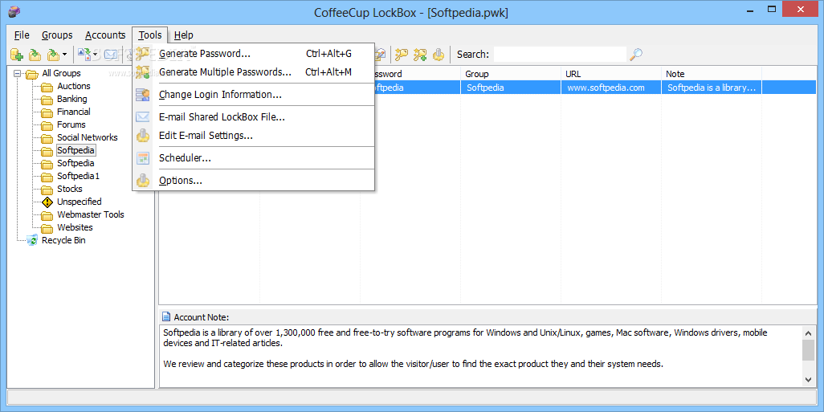Open the Recycle Bin tree item

[63, 240]
